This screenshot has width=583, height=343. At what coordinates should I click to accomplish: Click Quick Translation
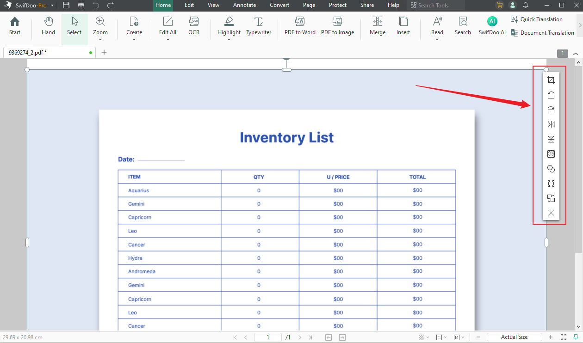pyautogui.click(x=537, y=19)
